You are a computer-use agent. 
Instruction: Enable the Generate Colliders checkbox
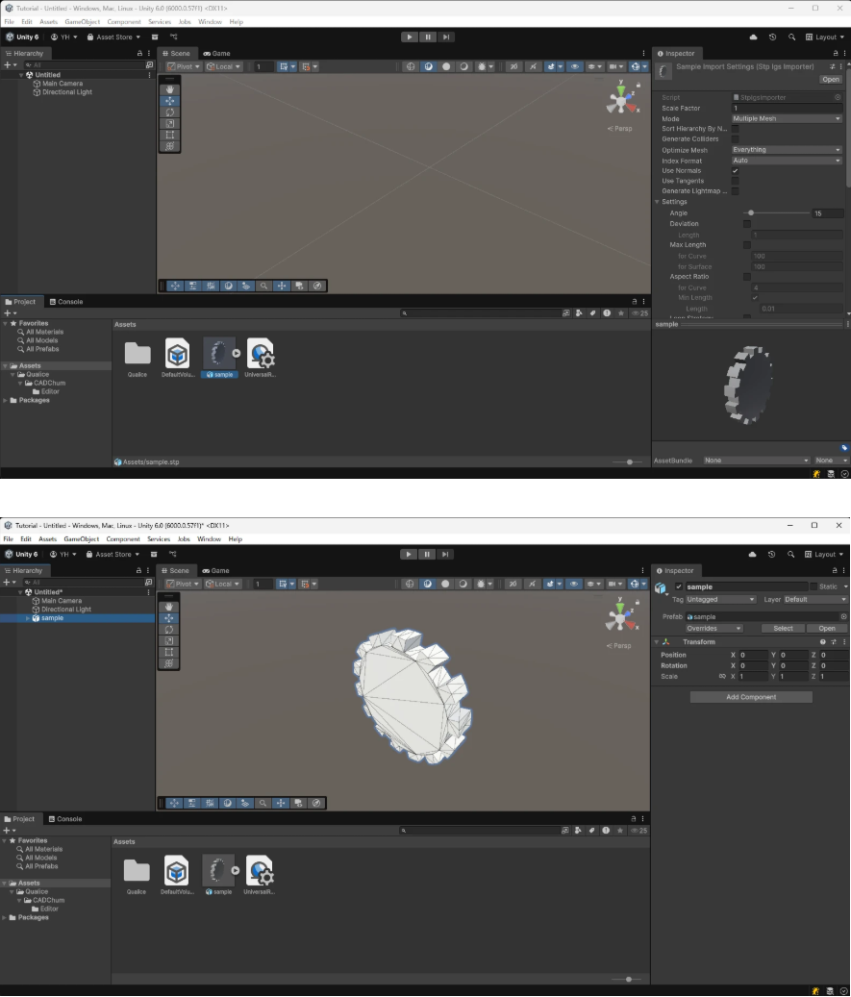tap(736, 139)
